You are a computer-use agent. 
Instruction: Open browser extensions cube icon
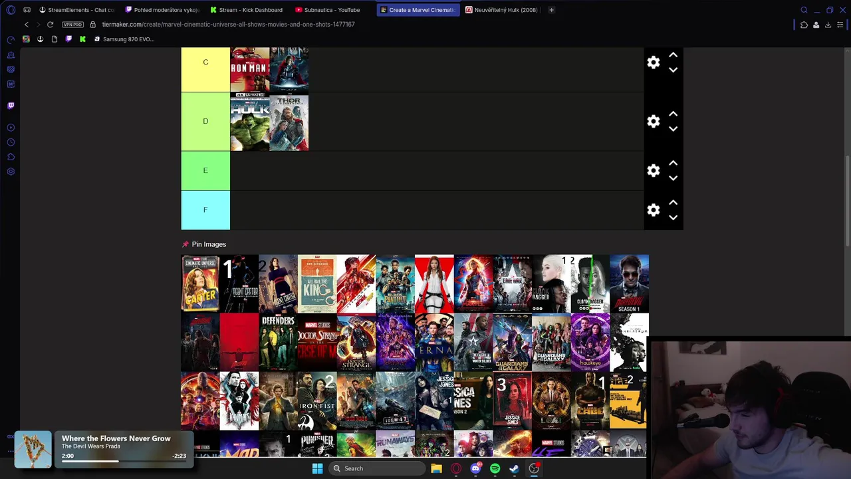click(x=804, y=25)
